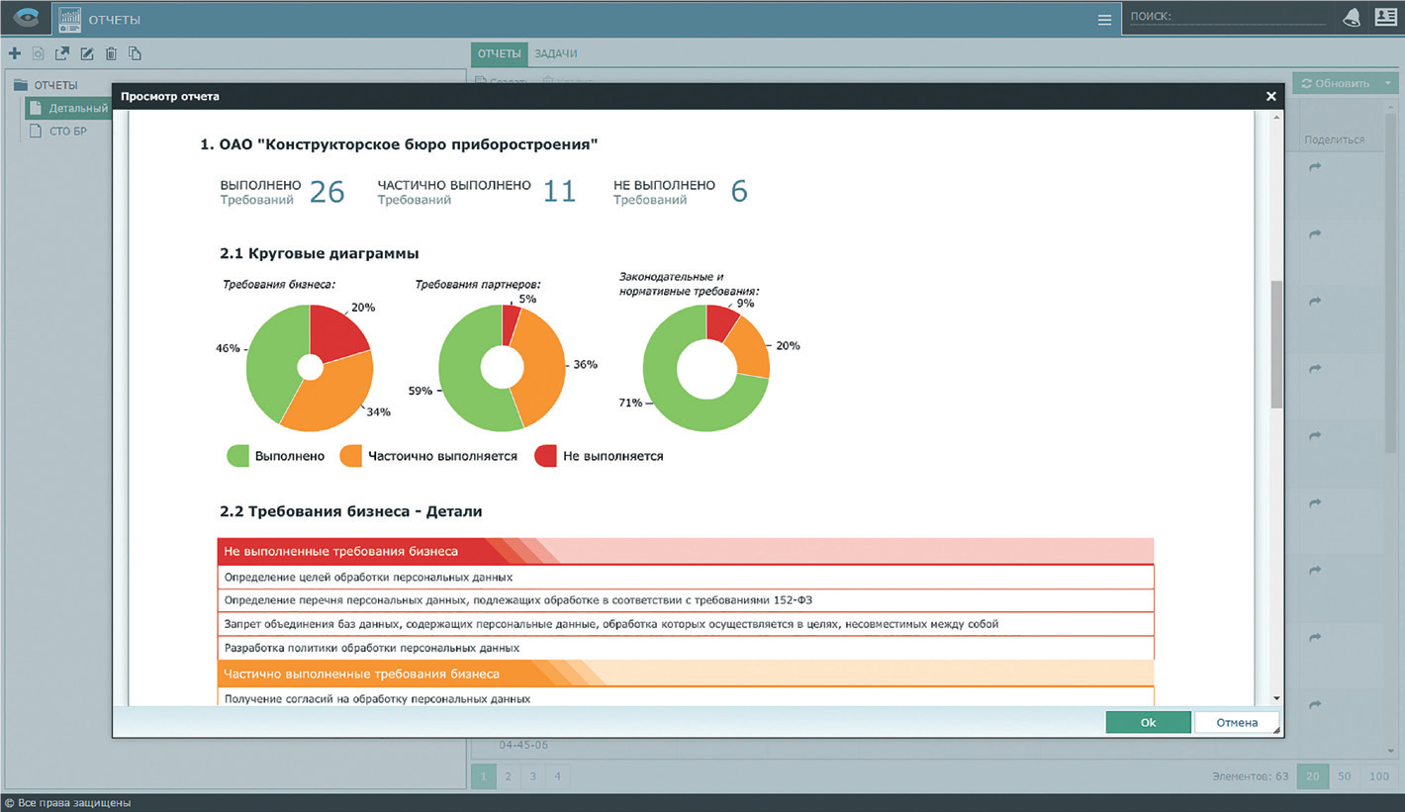
Task: Click the ОТЧЕТЫ title in the header bar
Action: click(x=114, y=20)
